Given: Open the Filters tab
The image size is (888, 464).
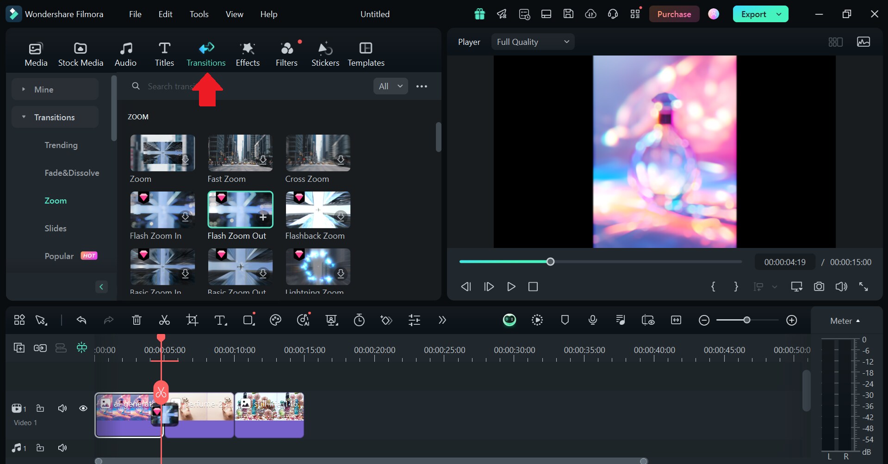Looking at the screenshot, I should 286,54.
